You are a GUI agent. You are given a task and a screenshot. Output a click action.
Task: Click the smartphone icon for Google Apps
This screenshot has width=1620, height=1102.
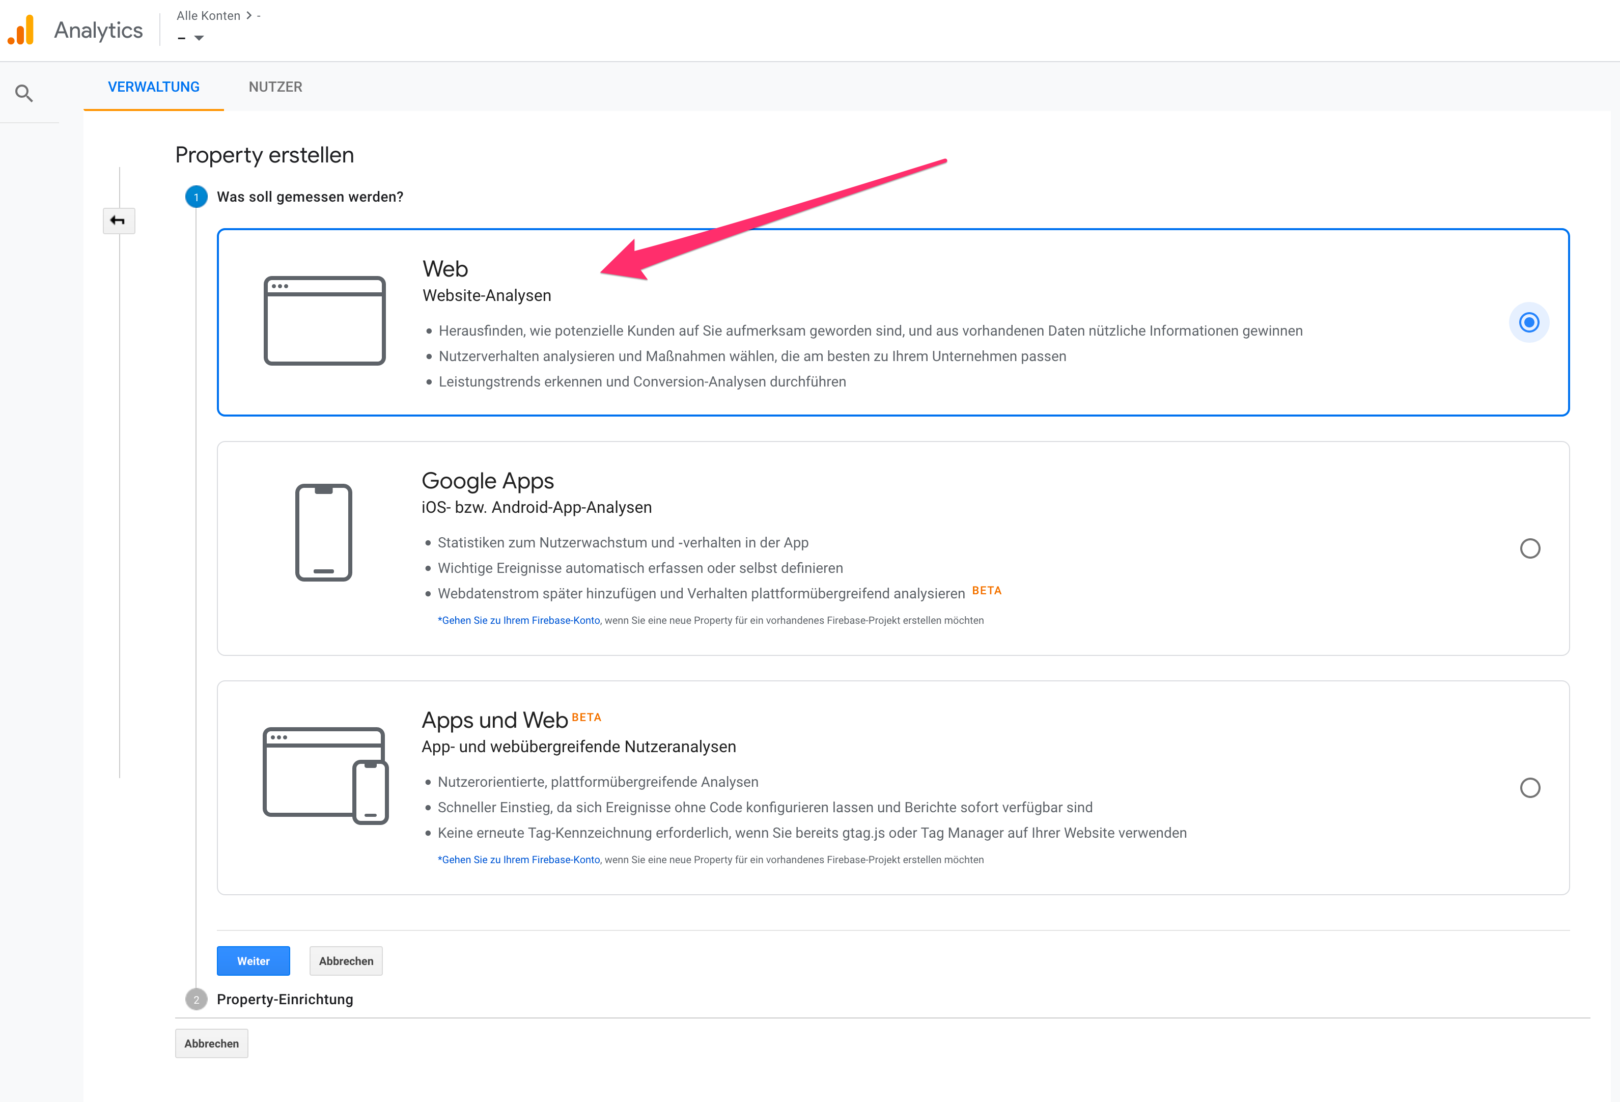[x=323, y=532]
